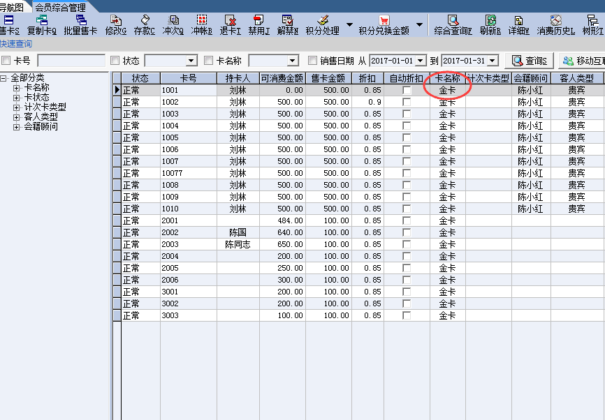Switch to the 导航图 tab

[12, 7]
